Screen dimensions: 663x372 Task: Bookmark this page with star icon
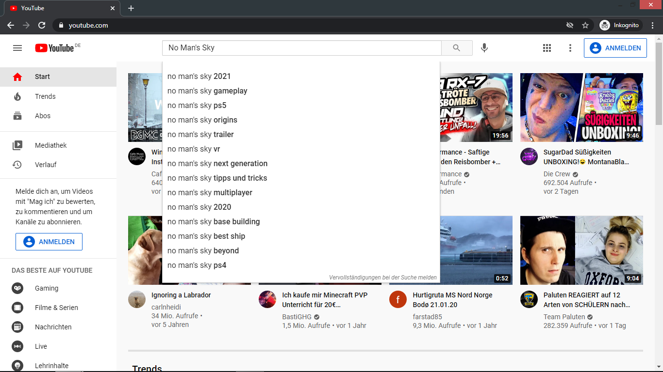point(585,25)
